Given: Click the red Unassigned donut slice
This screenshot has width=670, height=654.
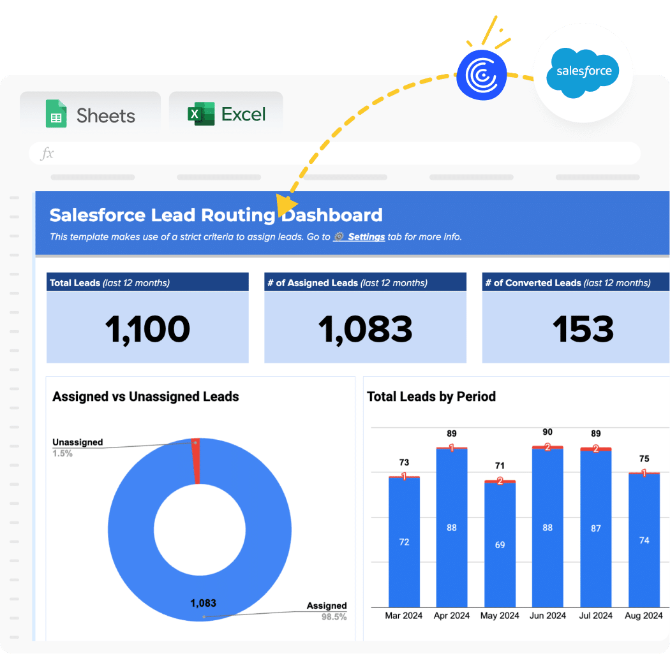Looking at the screenshot, I should click(196, 461).
